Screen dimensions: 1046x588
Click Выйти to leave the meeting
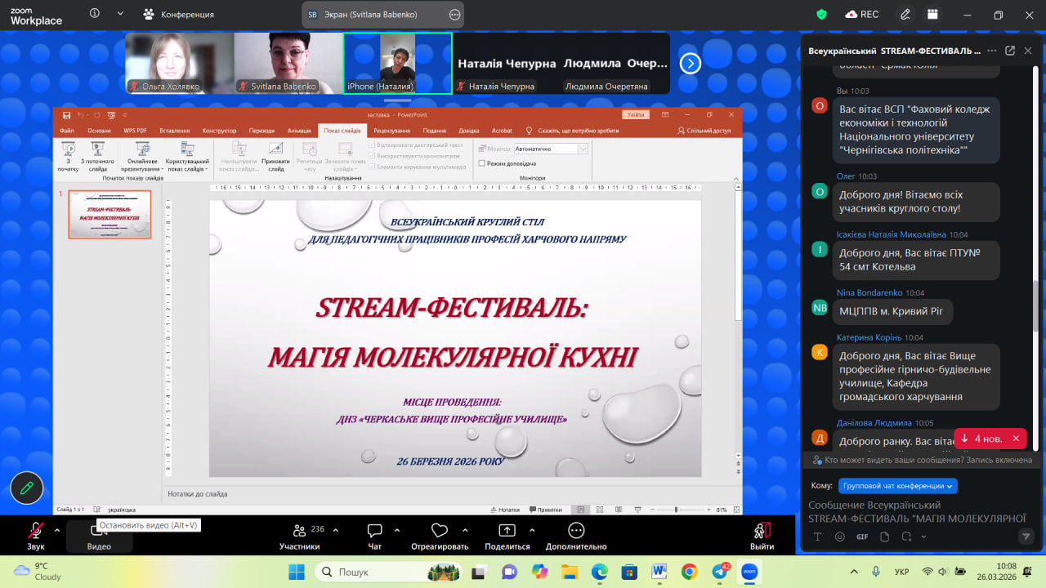coord(762,533)
